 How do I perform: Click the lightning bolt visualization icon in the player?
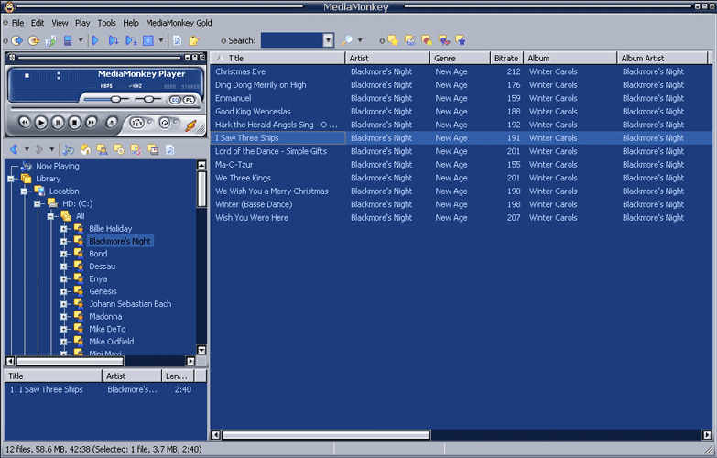coord(190,125)
